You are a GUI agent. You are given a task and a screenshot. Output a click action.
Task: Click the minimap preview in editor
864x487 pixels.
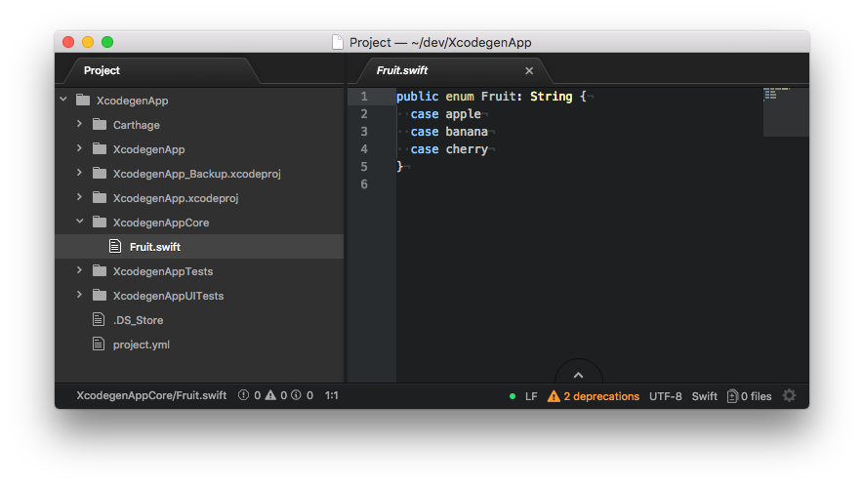(x=786, y=112)
